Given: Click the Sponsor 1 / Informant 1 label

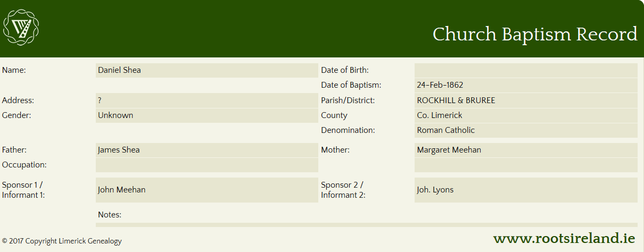Looking at the screenshot, I should click(23, 190).
